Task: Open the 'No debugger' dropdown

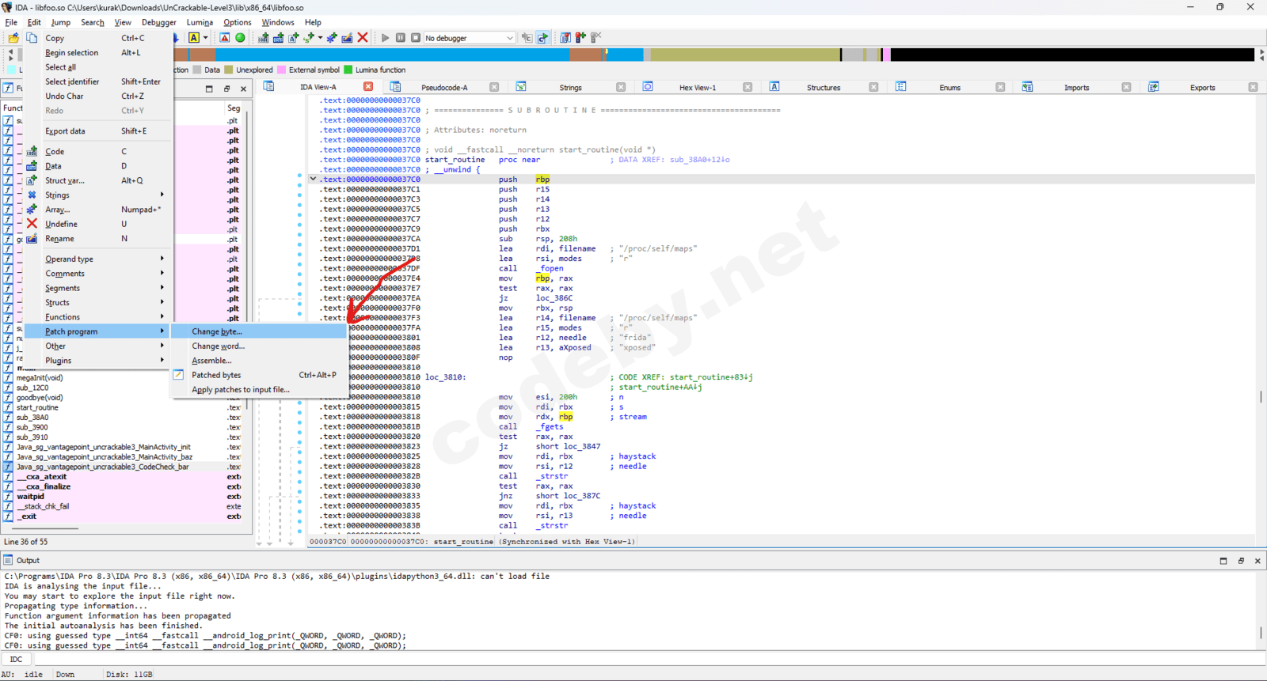Action: click(x=470, y=38)
